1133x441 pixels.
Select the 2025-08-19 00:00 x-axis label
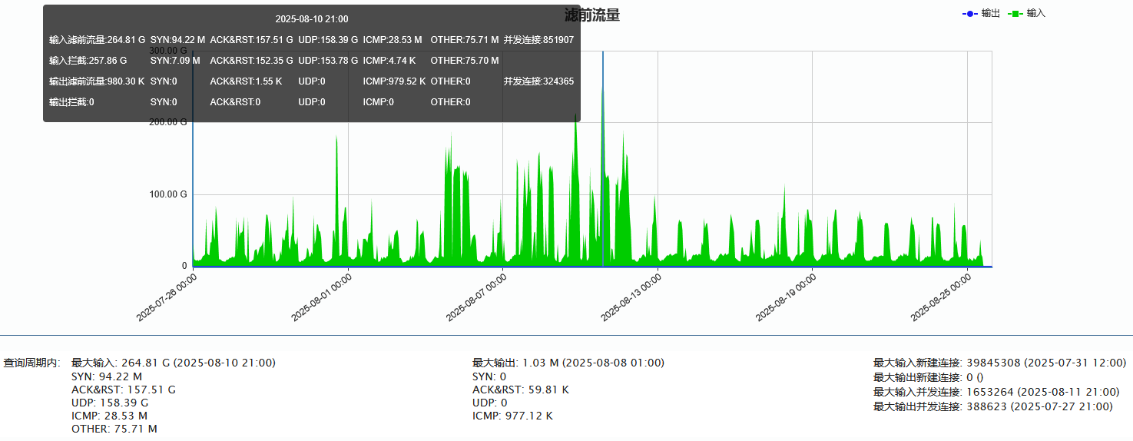[x=787, y=297]
